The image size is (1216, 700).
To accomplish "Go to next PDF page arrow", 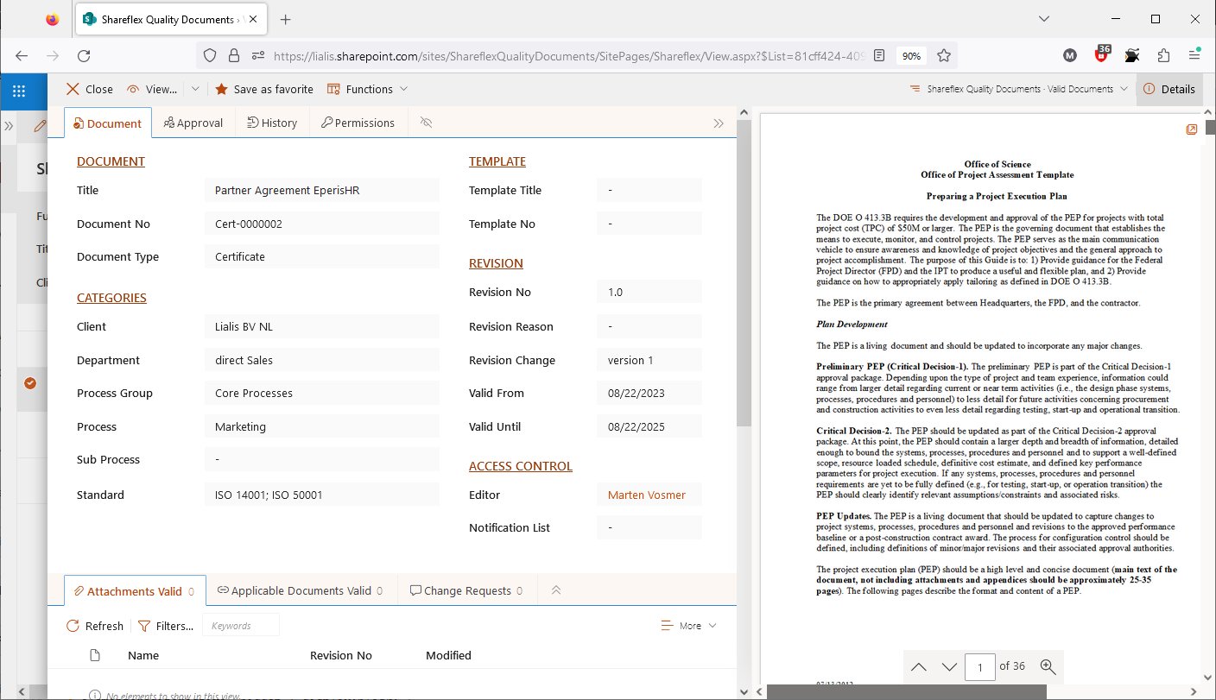I will pos(949,666).
